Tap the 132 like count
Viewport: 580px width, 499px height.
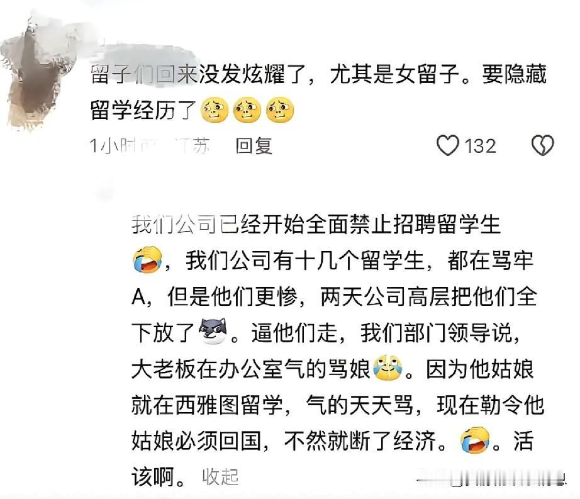pos(480,146)
